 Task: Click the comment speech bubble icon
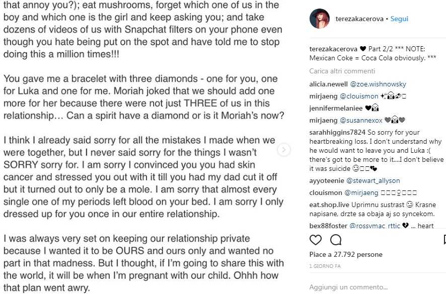tap(336, 239)
